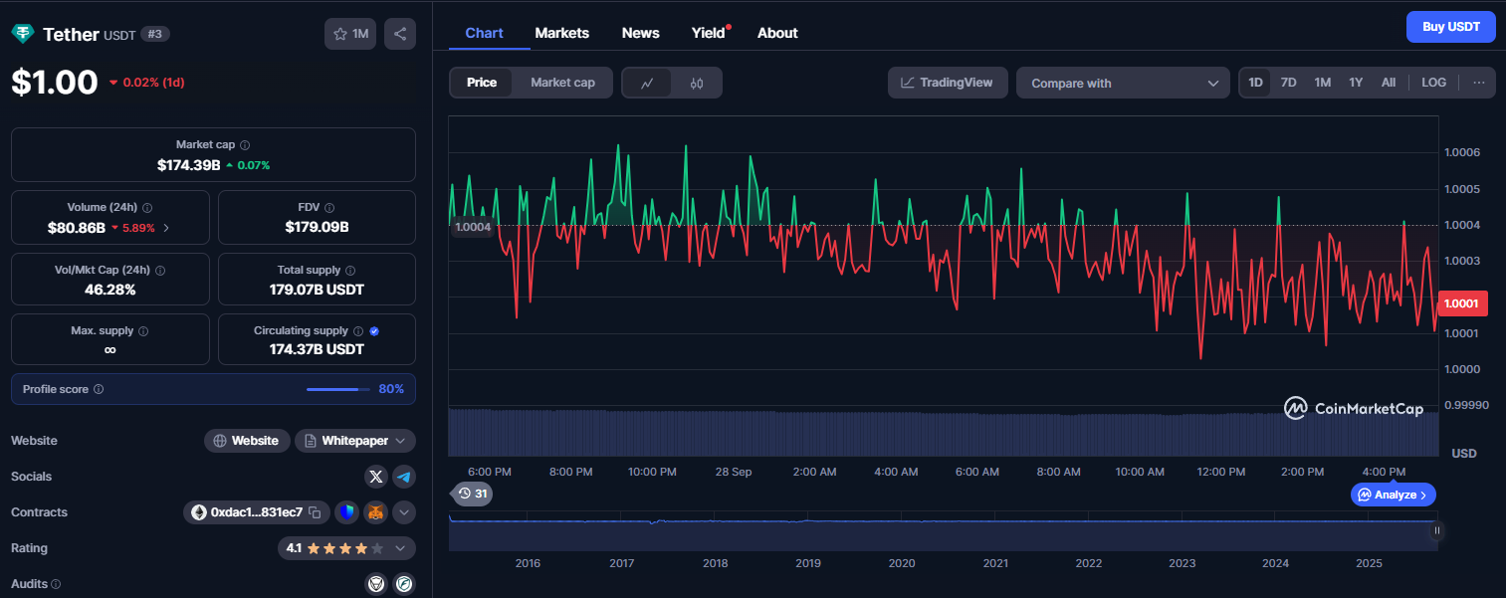The height and width of the screenshot is (598, 1506).
Task: Switch to the About tab
Action: pos(777,33)
